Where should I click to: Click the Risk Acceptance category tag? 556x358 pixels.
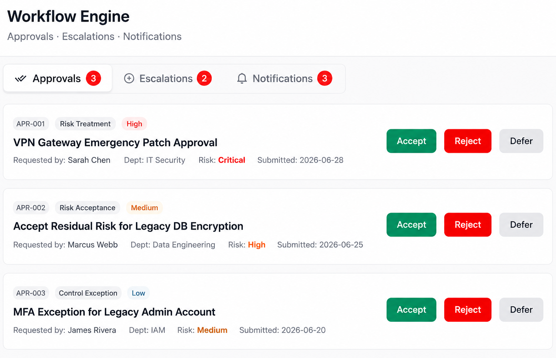click(87, 208)
